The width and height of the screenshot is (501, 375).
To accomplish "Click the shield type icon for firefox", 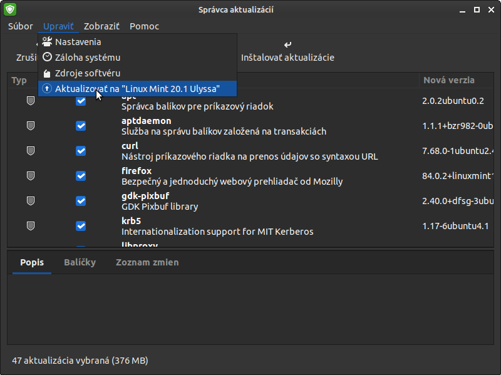I will (30, 176).
